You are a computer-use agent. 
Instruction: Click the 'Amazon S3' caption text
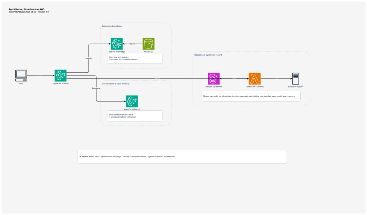[149, 52]
